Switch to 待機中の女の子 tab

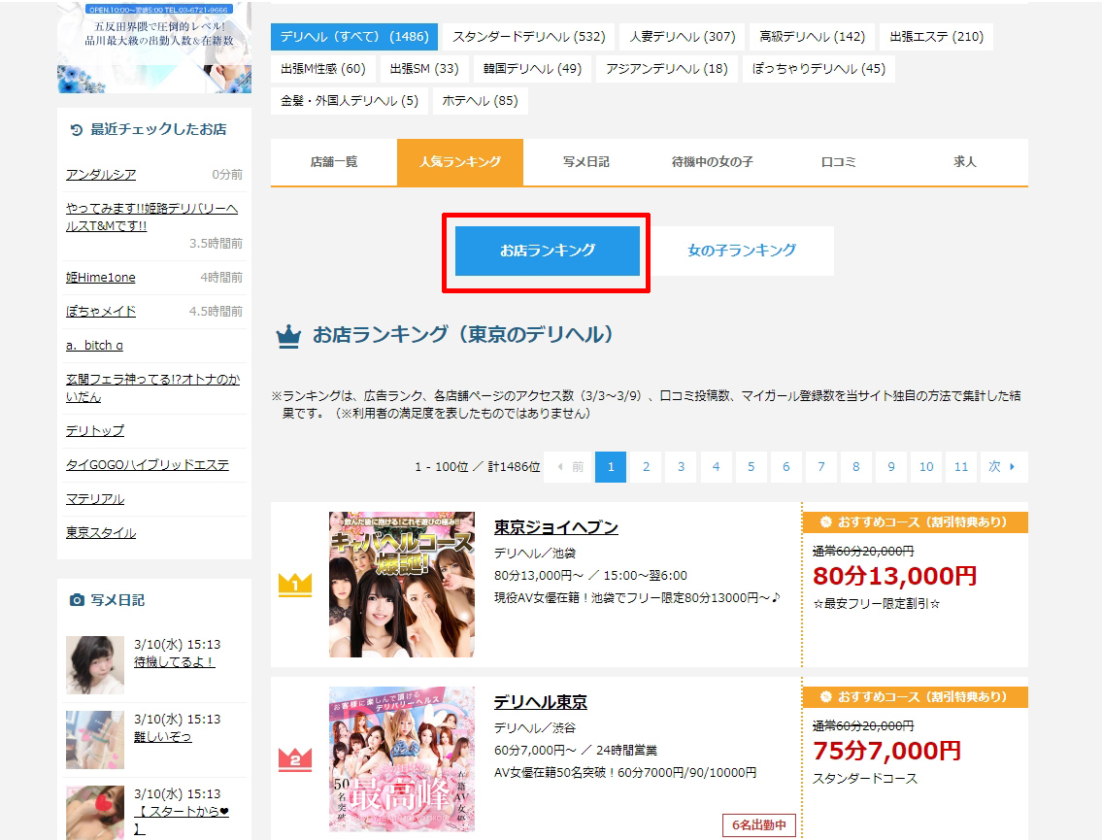coord(713,162)
